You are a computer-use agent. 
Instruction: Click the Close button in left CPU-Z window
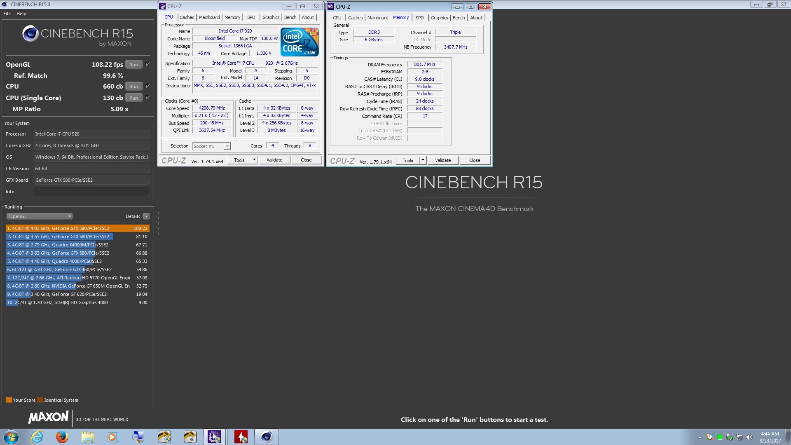306,160
